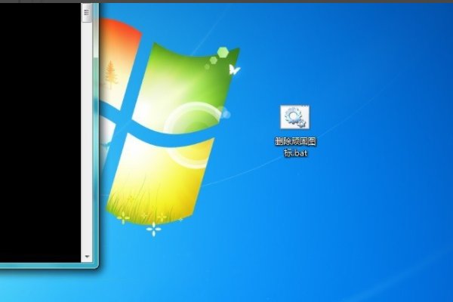Click the large green hexagon on the wallpaper
The width and height of the screenshot is (453, 302).
(223, 53)
